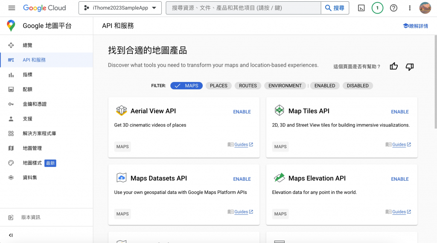
Task: Enable the Maps Datasets API
Action: pyautogui.click(x=242, y=179)
